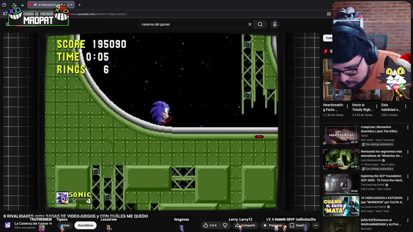Open a new browser tab
The width and height of the screenshot is (413, 232).
point(79,5)
